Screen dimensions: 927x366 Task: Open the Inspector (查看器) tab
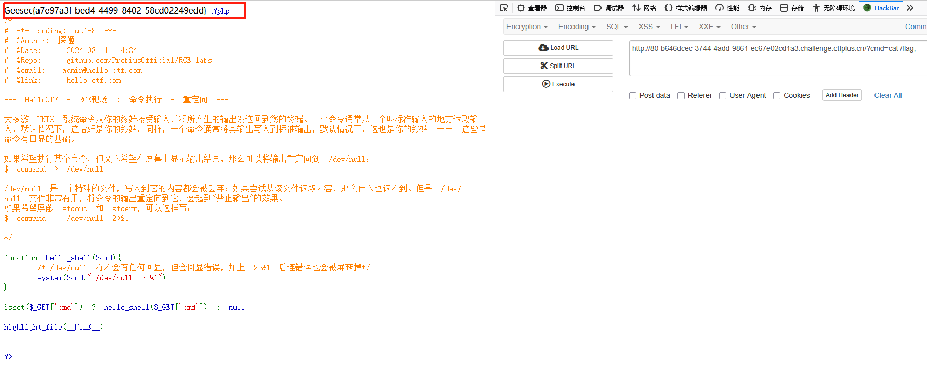click(x=532, y=8)
